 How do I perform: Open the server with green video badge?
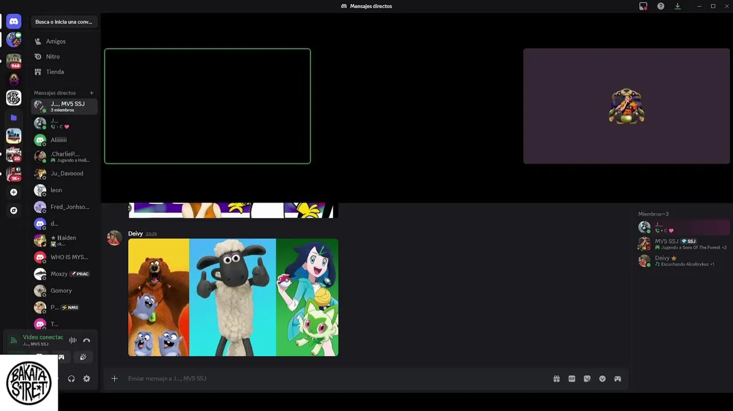[x=14, y=40]
